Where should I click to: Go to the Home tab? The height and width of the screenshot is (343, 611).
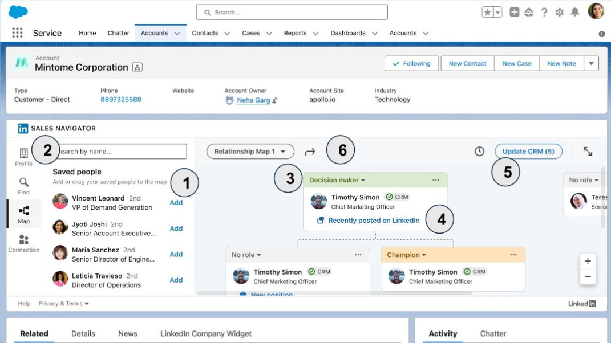[87, 33]
